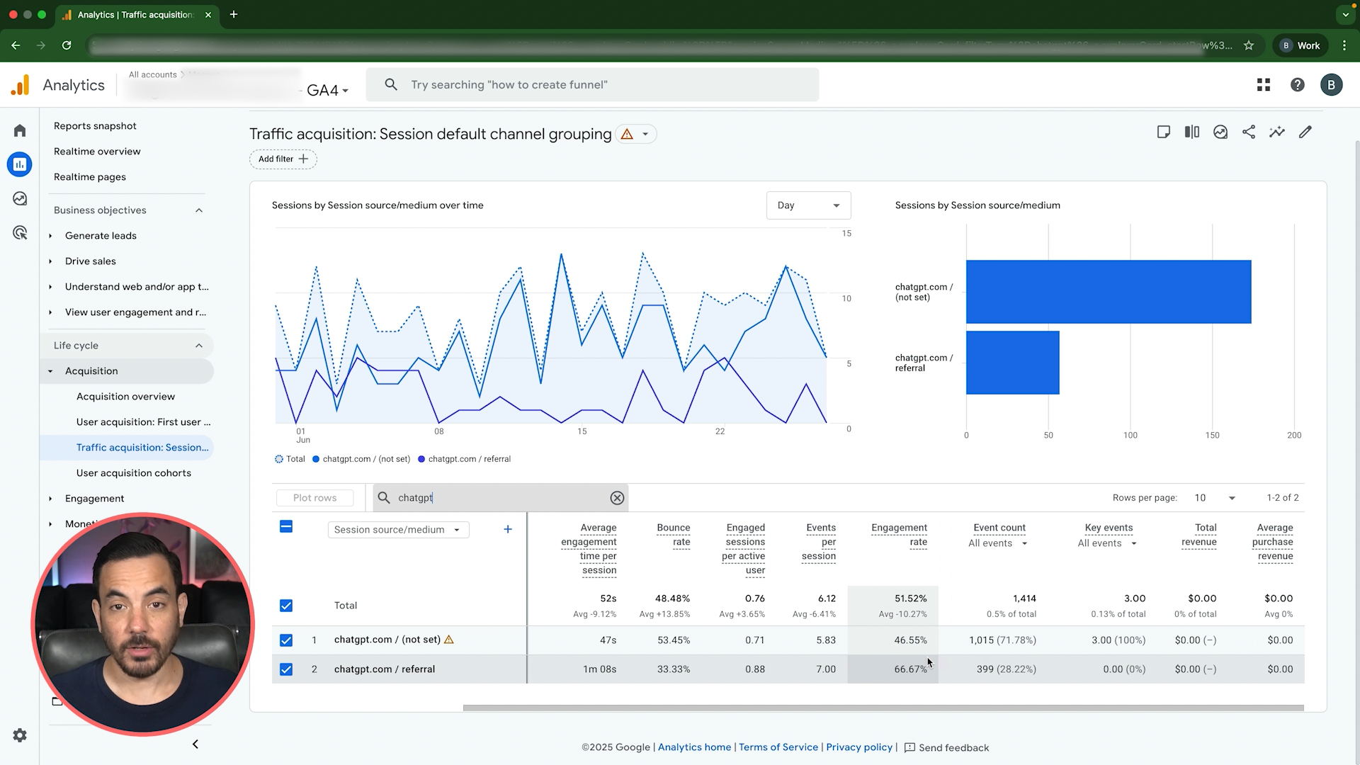Open the Session source/medium dimension dropdown
The height and width of the screenshot is (765, 1360).
(398, 530)
